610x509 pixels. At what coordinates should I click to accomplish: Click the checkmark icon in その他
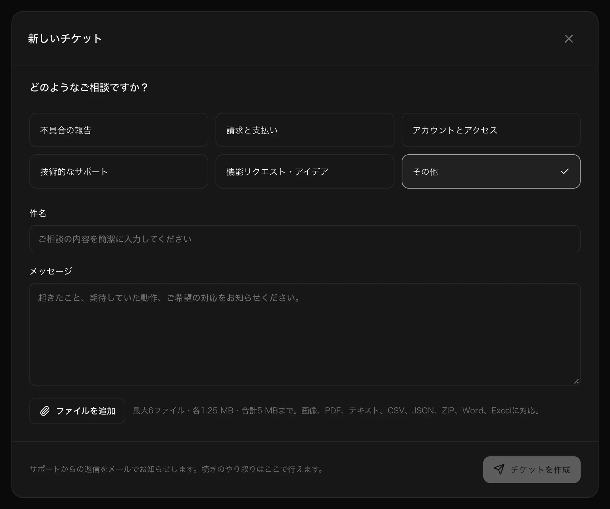pyautogui.click(x=565, y=171)
